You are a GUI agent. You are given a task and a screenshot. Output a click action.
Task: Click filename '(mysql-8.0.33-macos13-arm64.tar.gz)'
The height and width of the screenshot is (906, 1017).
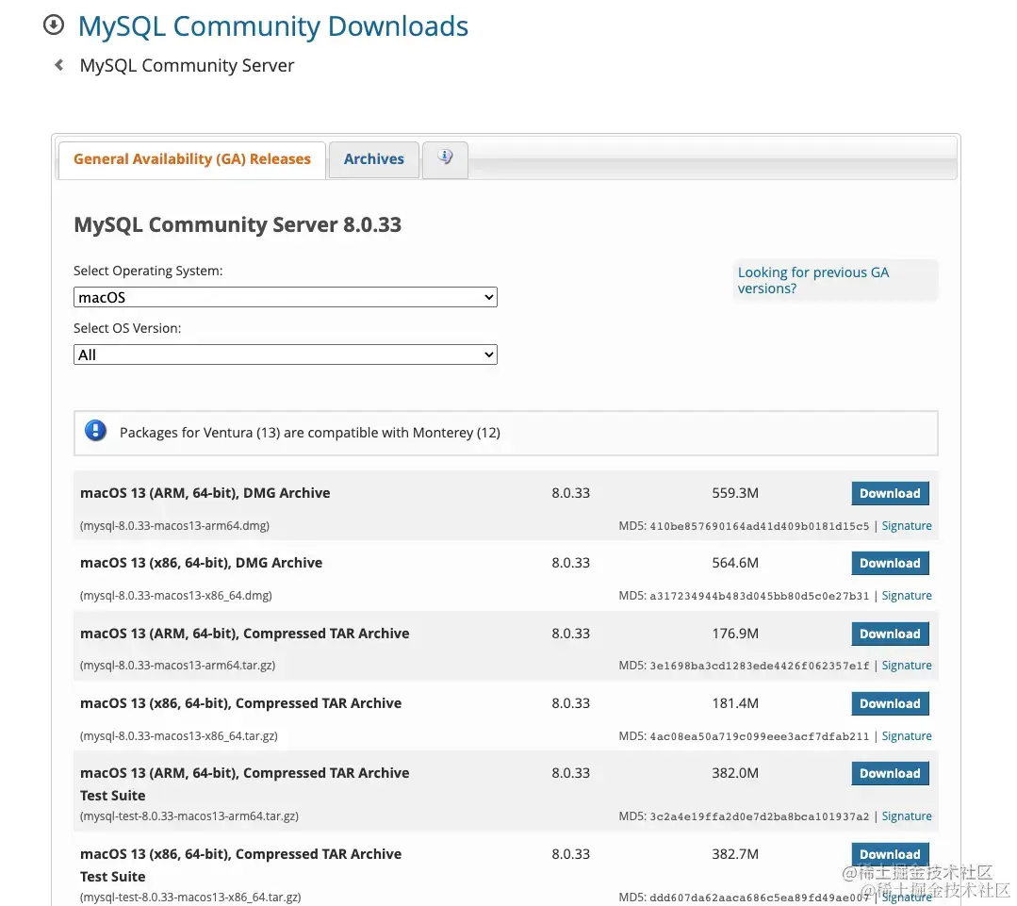coord(178,666)
